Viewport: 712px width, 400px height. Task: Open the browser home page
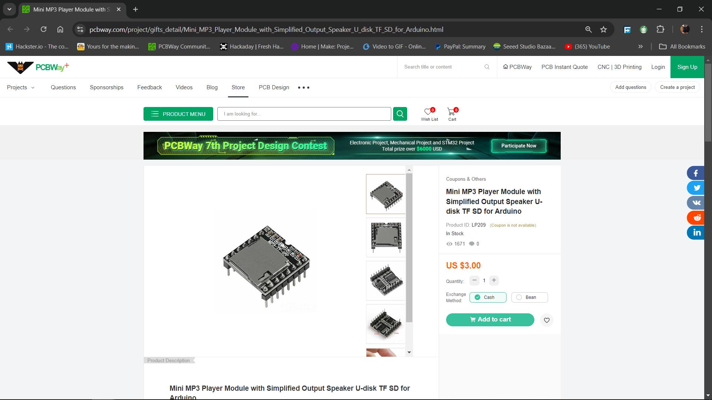coord(60,30)
